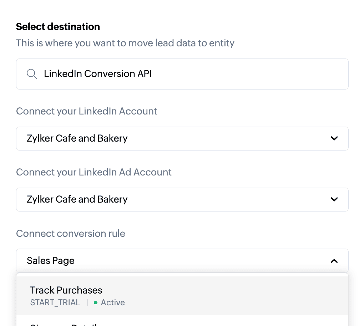Click the START_TRIAL label under Track Purchases
This screenshot has height=326, width=359.
[55, 302]
